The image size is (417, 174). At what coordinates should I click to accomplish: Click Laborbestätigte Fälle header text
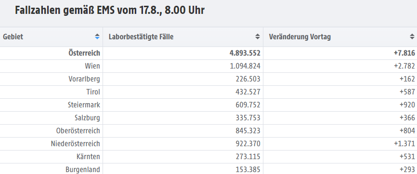coord(141,37)
